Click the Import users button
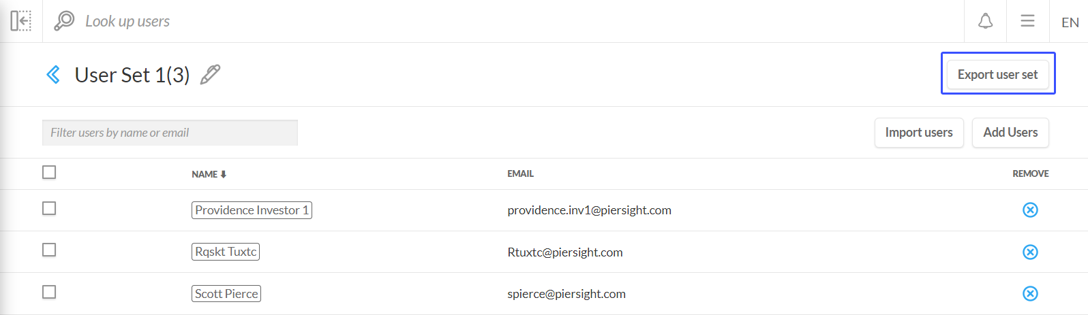The height and width of the screenshot is (315, 1088). 918,133
